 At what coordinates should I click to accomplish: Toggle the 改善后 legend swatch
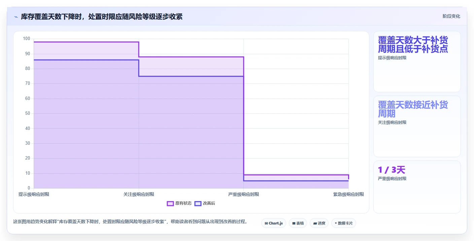(198, 203)
